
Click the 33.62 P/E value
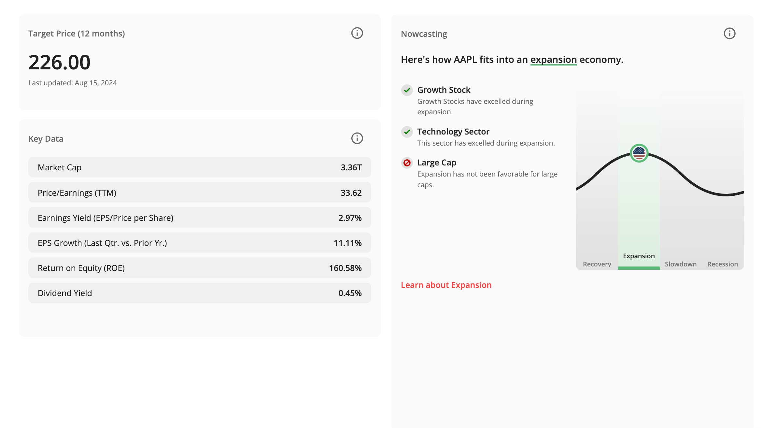(351, 193)
